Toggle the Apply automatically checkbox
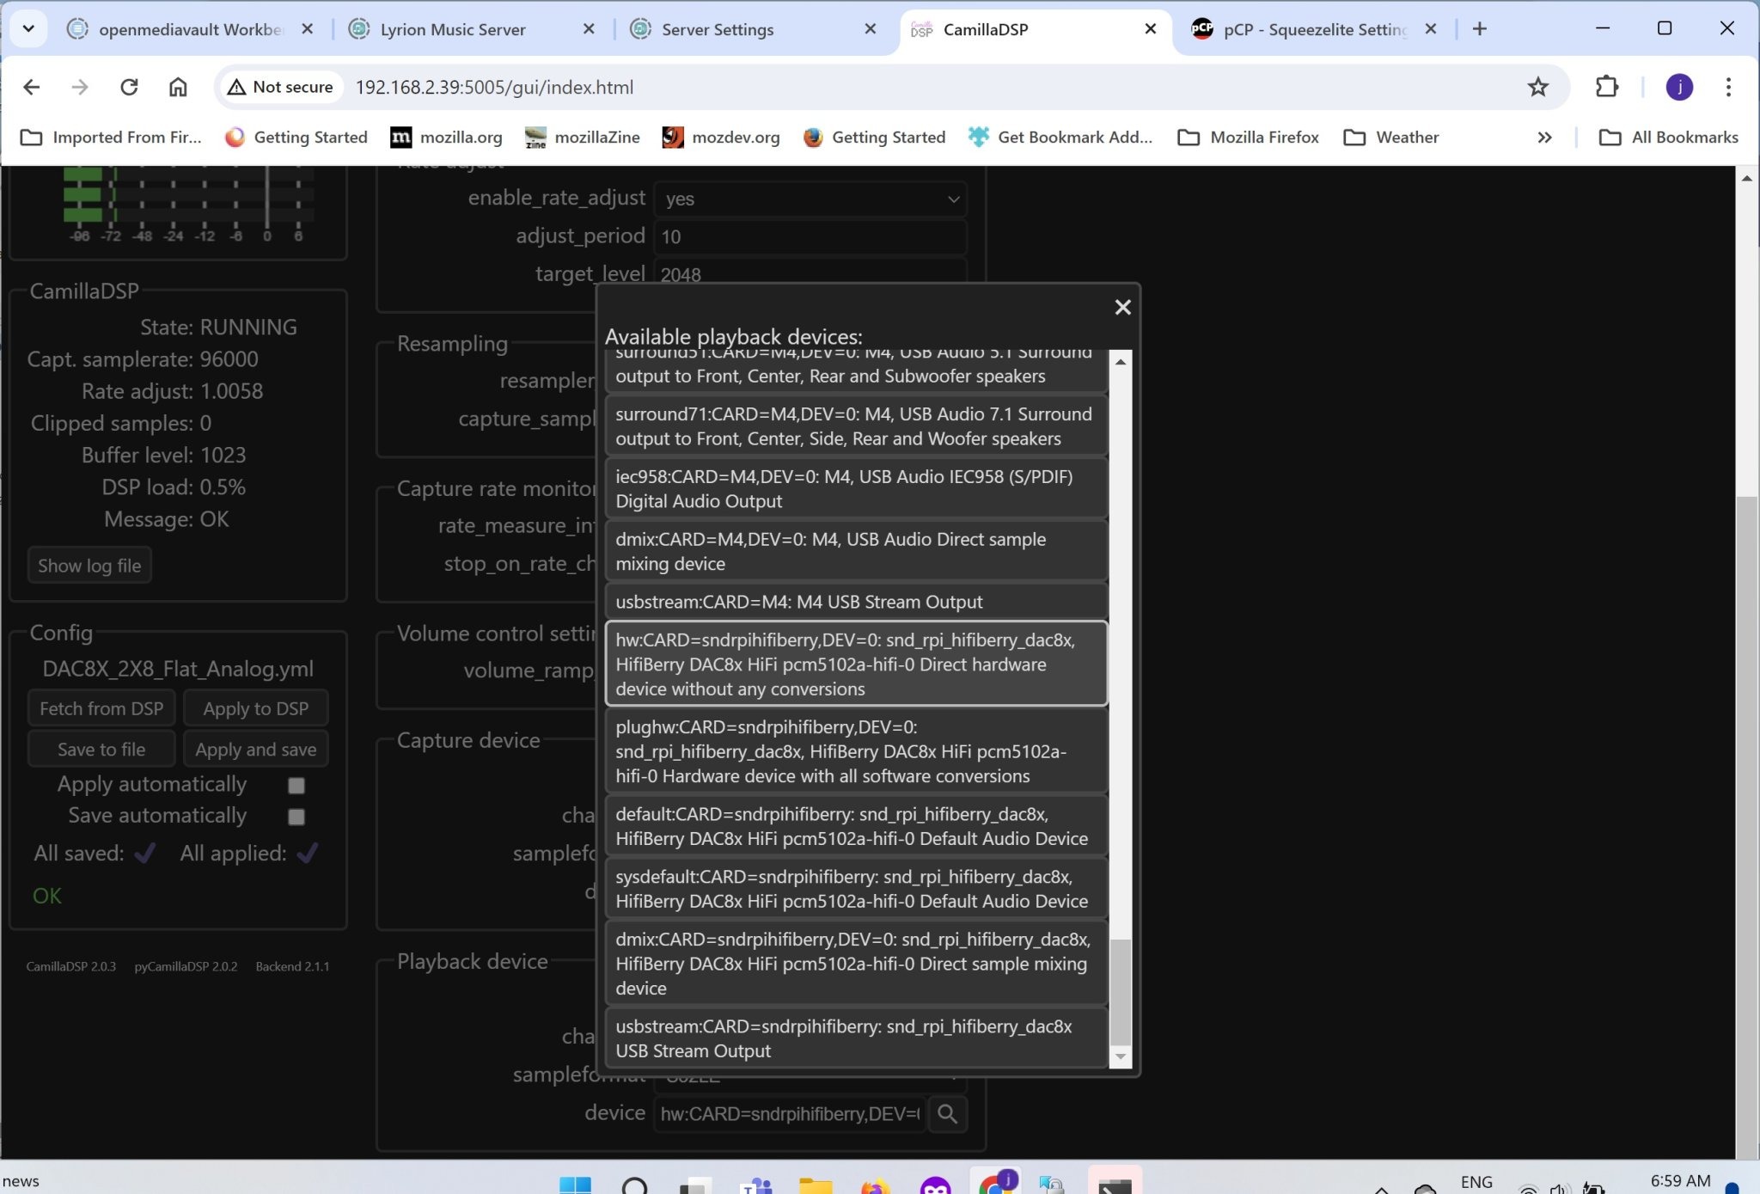The height and width of the screenshot is (1194, 1760). point(296,785)
